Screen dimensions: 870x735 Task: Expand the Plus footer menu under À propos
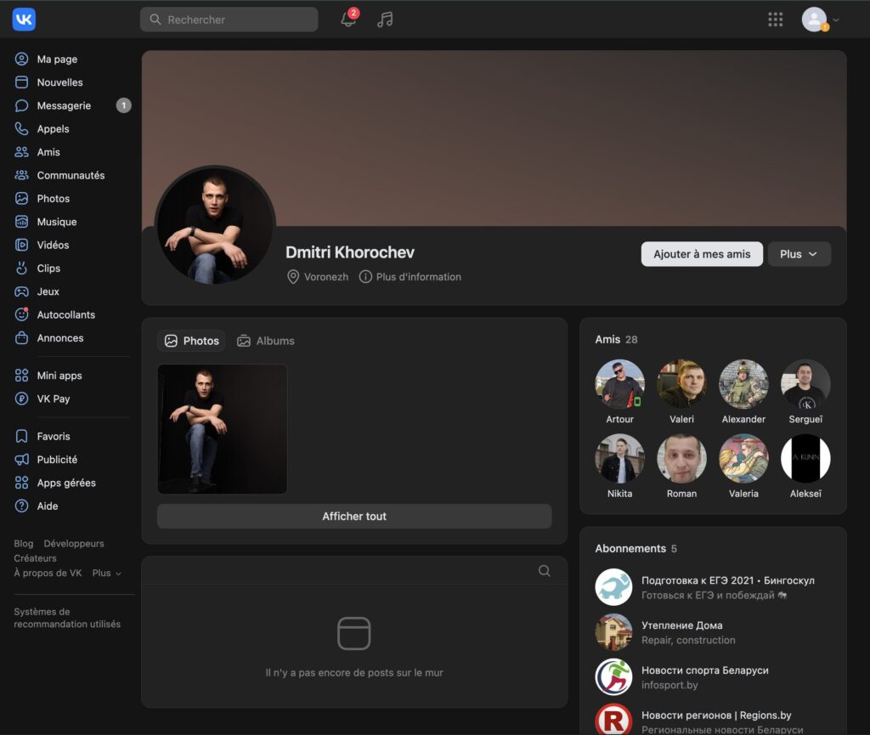105,573
